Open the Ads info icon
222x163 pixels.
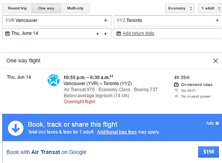(217, 123)
